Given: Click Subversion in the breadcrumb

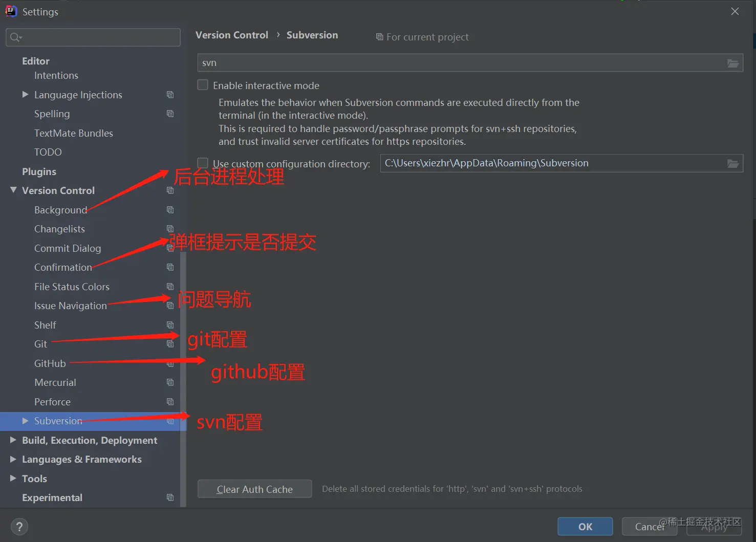Looking at the screenshot, I should [312, 35].
